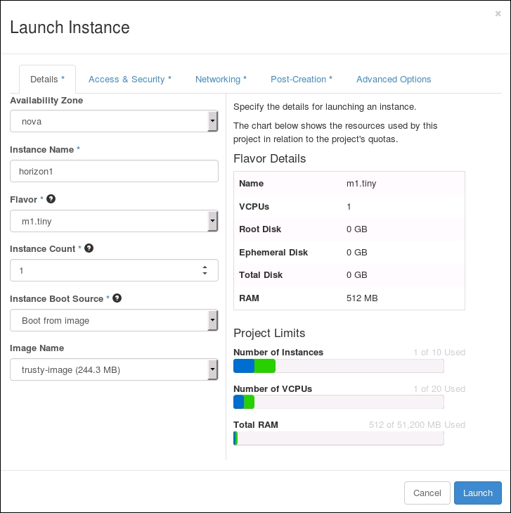Expand the Flavor dropdown showing m1.tiny

coord(114,221)
